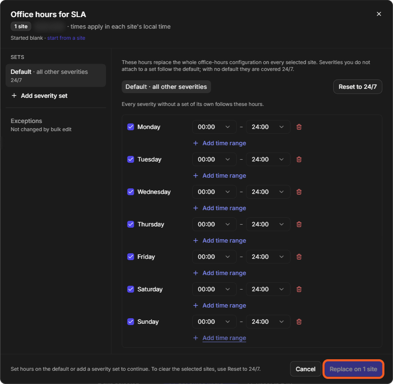Remove Tuesday's time range via trash icon
Viewport: 393px width, 384px height.
299,159
